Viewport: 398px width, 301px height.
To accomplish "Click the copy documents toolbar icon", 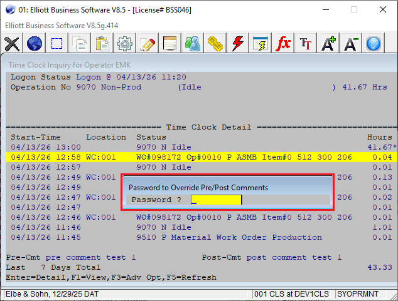I will click(80, 44).
